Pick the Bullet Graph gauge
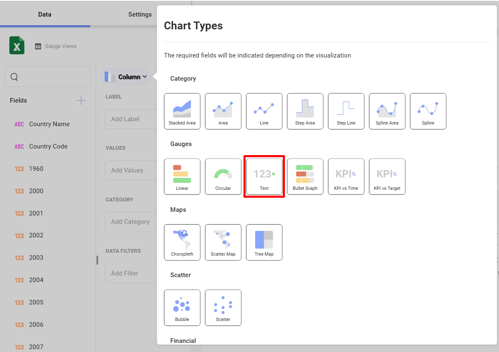Viewport: 499px width, 352px height. click(305, 177)
